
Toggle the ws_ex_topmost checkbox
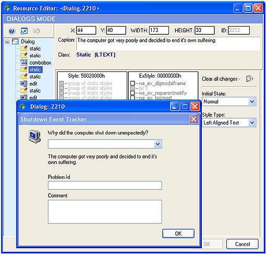(132, 98)
